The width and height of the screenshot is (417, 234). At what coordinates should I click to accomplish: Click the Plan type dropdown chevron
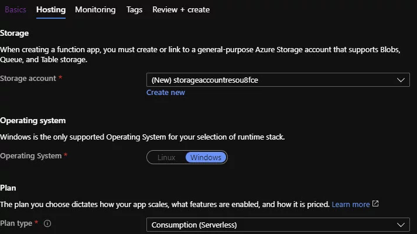[401, 225]
